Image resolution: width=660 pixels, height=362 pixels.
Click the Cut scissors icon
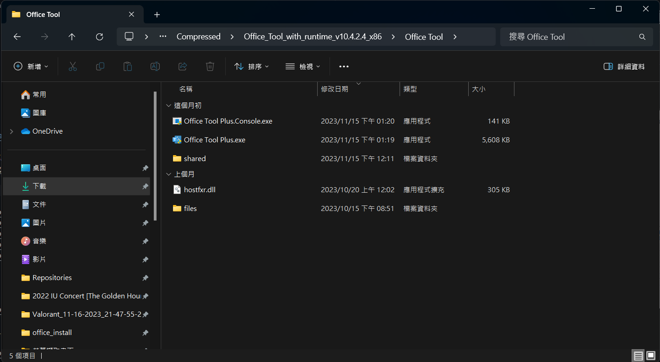point(72,66)
